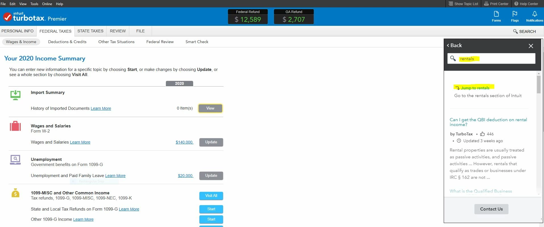
Task: Click the Wages and Salaries briefcase icon
Action: point(15,126)
